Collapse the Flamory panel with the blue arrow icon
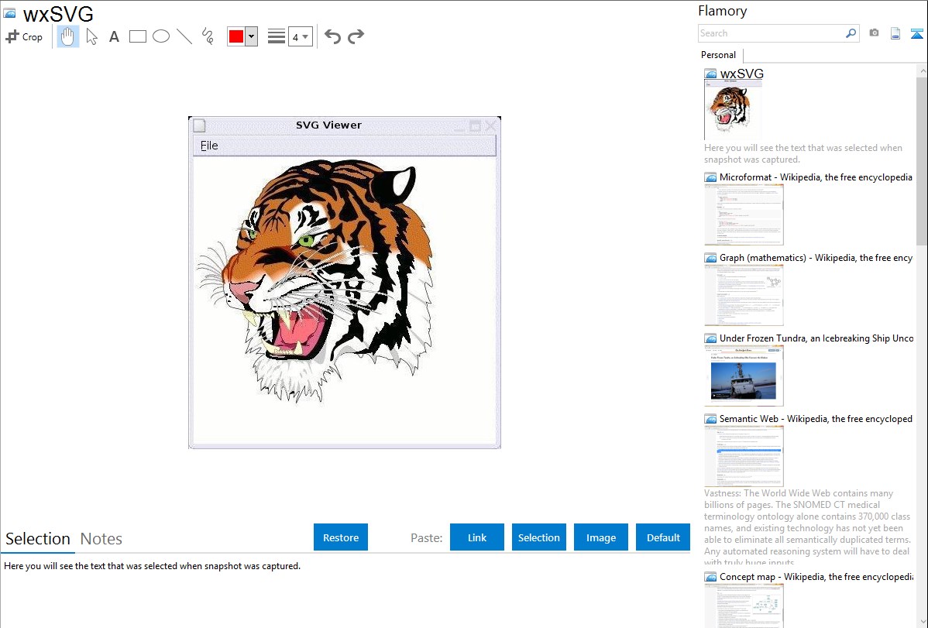Screen dimensions: 928x628 (917, 33)
